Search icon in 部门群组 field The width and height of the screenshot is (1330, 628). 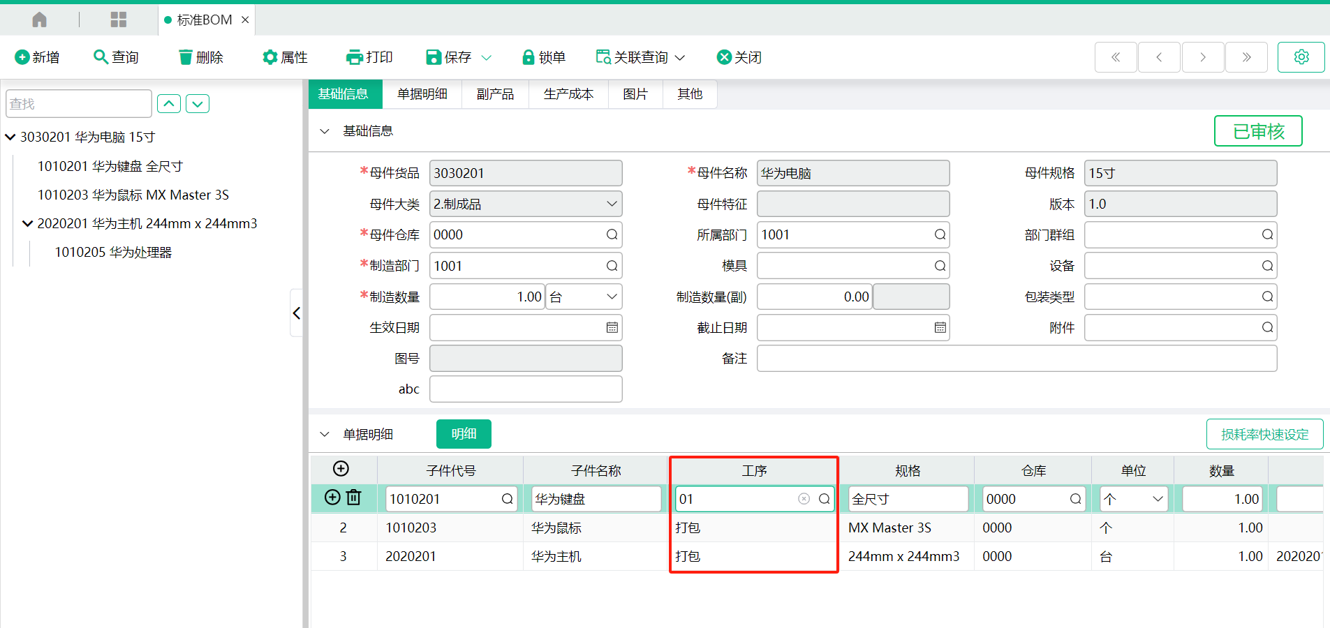click(1267, 234)
